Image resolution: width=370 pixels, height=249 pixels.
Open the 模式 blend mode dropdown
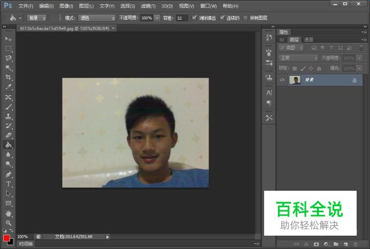coord(97,18)
